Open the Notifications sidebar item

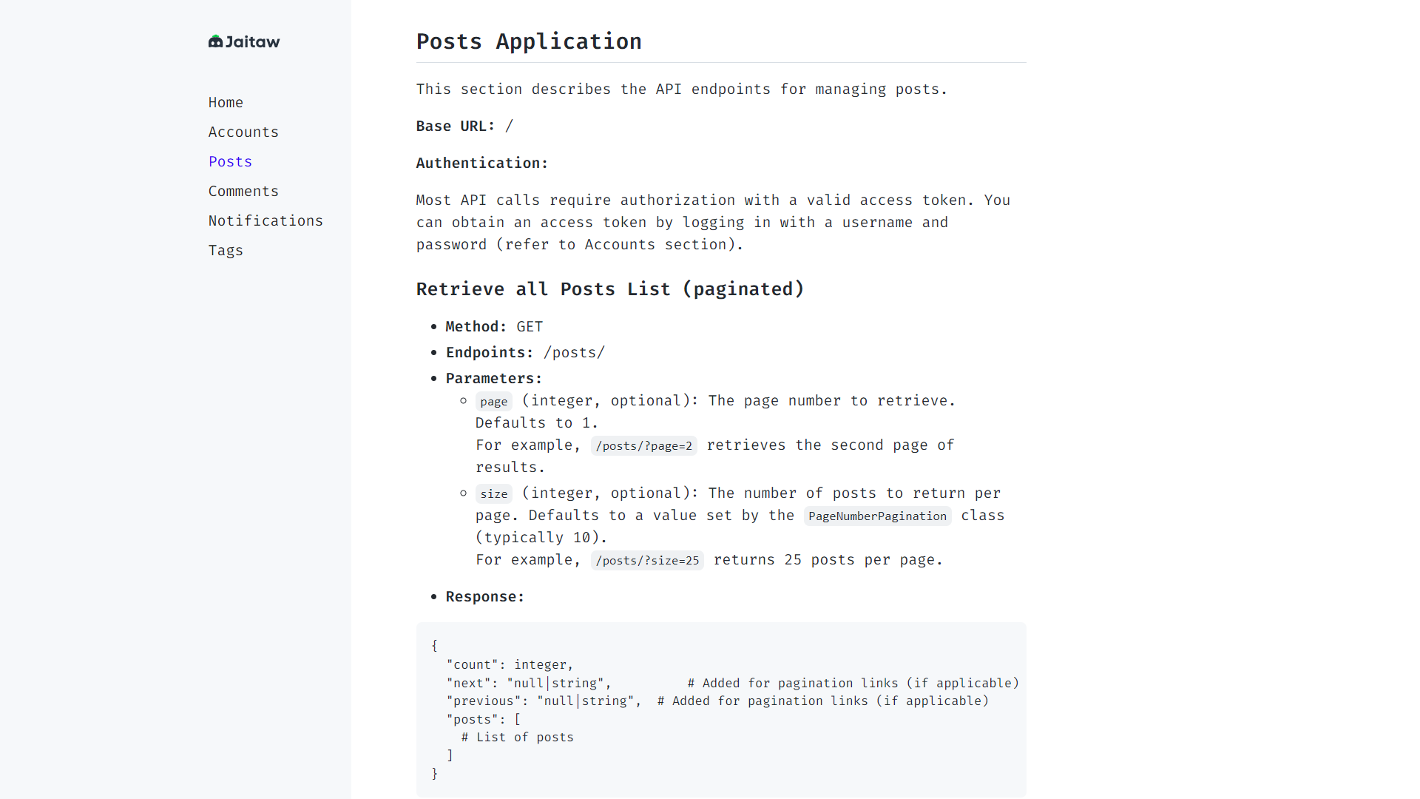[x=266, y=220]
